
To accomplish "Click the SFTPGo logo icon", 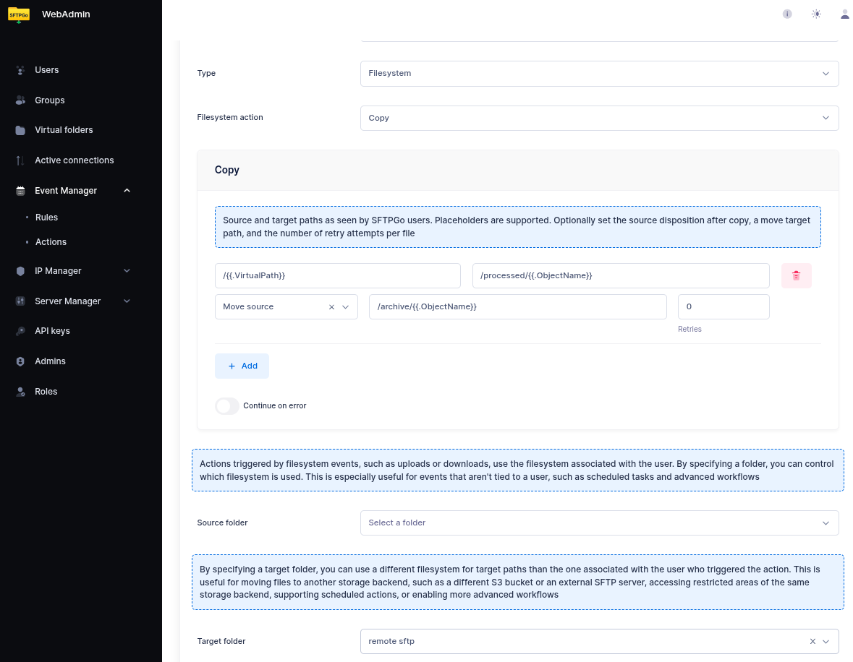I will coord(19,14).
